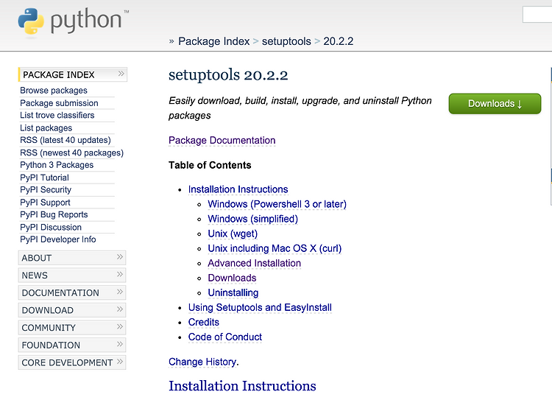Expand the FOUNDATION section arrow
The image size is (552, 400).
click(120, 344)
